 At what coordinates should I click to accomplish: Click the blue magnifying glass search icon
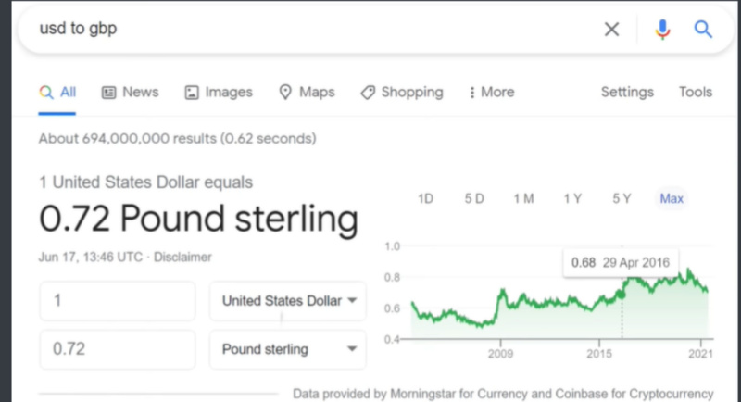703,30
